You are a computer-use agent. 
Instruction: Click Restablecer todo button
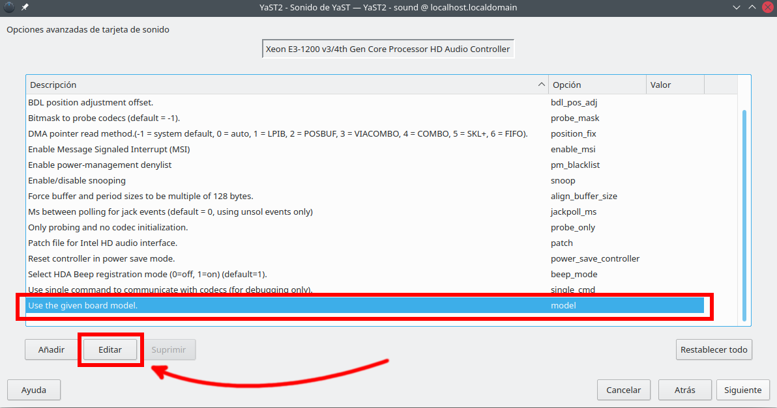[x=714, y=349]
